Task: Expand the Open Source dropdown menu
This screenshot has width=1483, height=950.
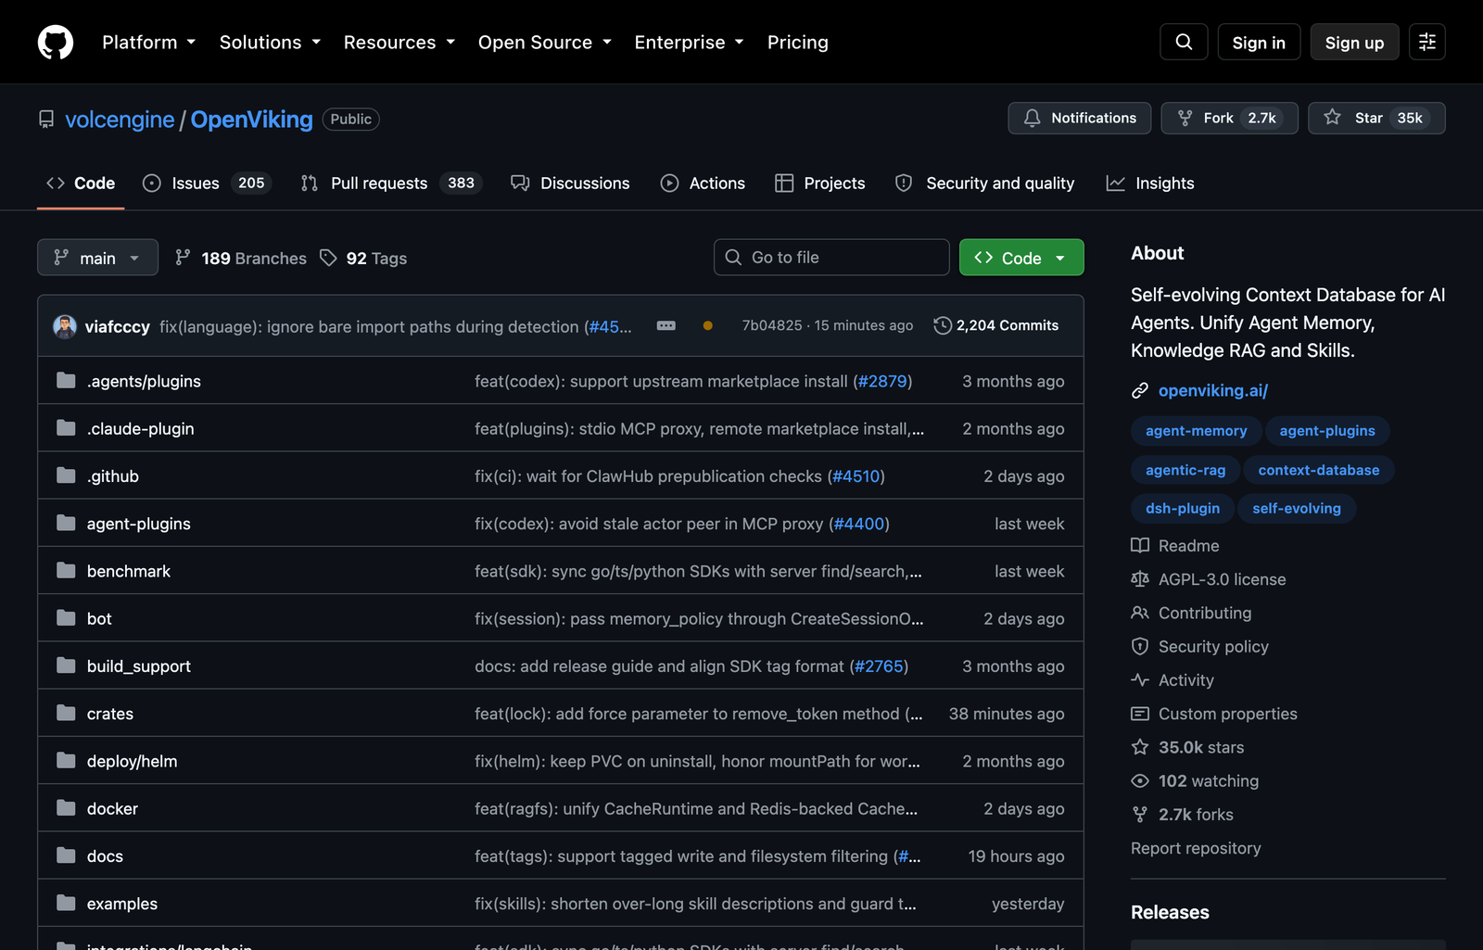Action: point(545,42)
